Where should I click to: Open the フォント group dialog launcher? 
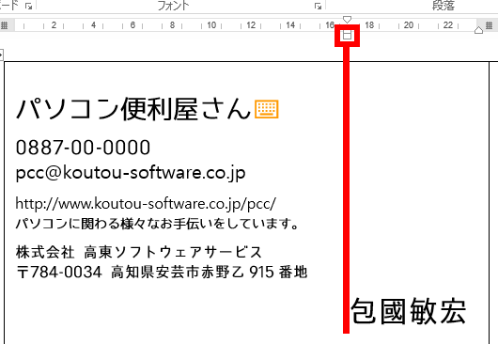318,6
